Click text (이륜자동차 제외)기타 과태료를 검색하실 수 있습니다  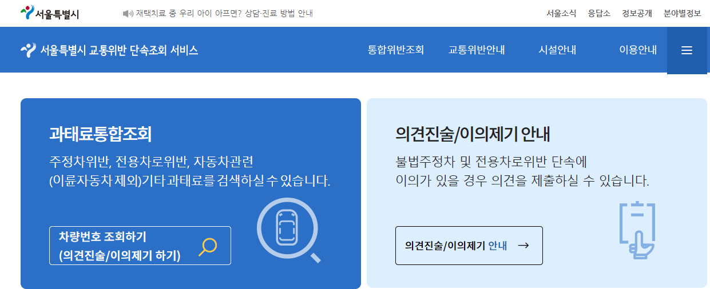coord(190,181)
